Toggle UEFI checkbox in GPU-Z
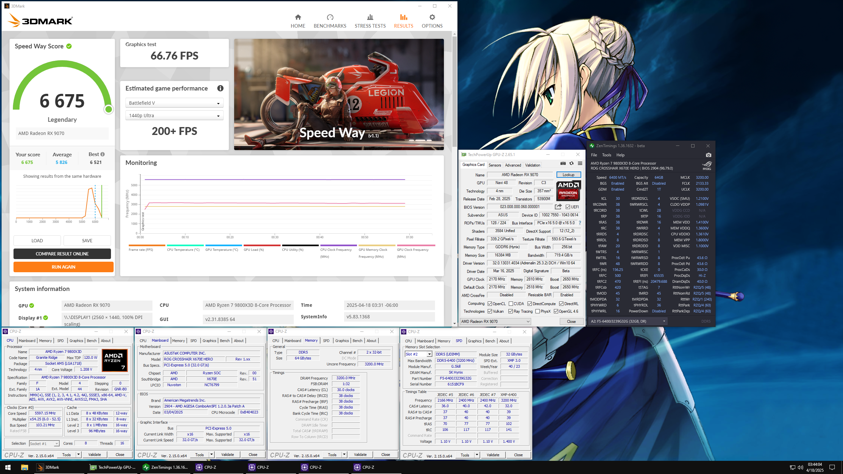Viewport: 843px width, 474px height. (568, 207)
